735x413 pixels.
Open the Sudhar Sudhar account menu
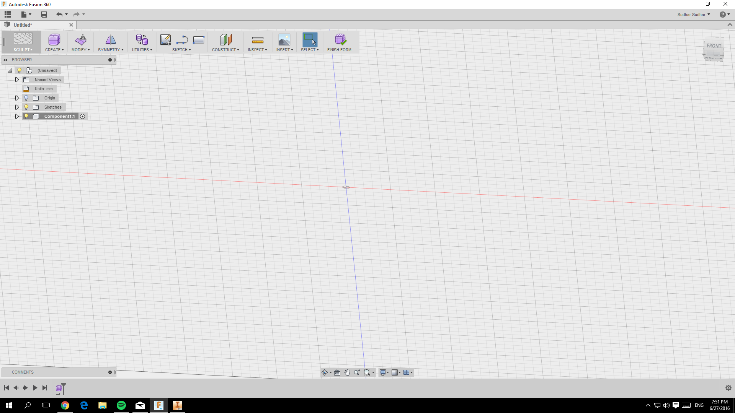pyautogui.click(x=694, y=15)
